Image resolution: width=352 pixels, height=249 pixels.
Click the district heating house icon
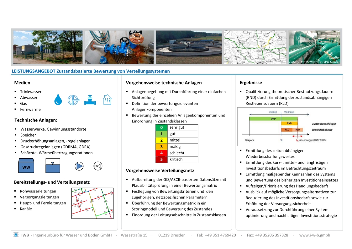click(x=107, y=100)
